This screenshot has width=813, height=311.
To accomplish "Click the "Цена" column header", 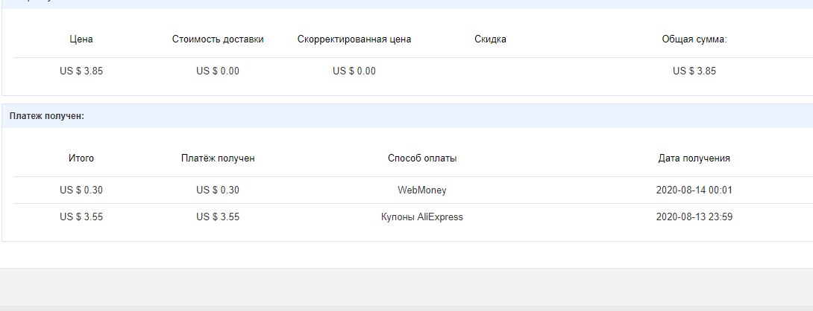I will tap(81, 39).
